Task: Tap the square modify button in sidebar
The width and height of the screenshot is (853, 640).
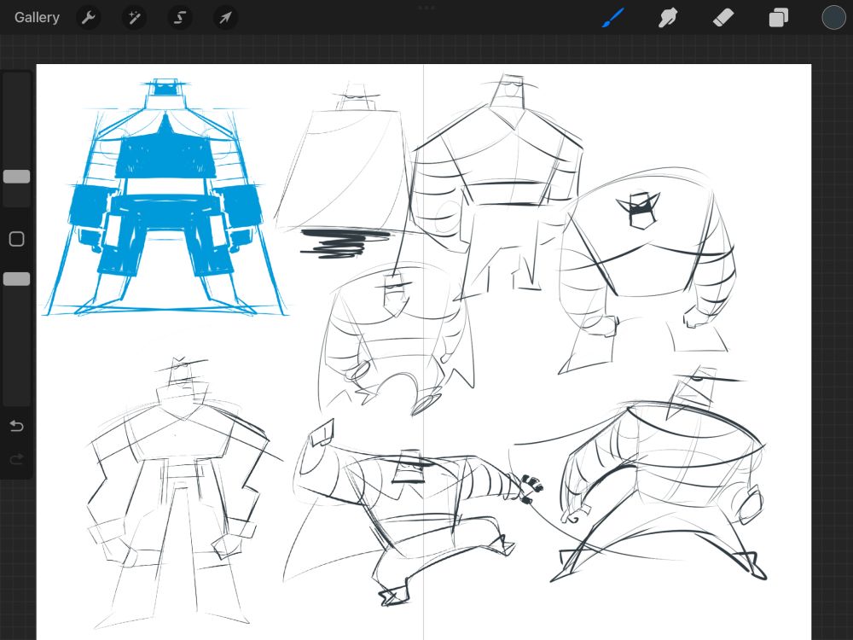Action: (x=17, y=239)
